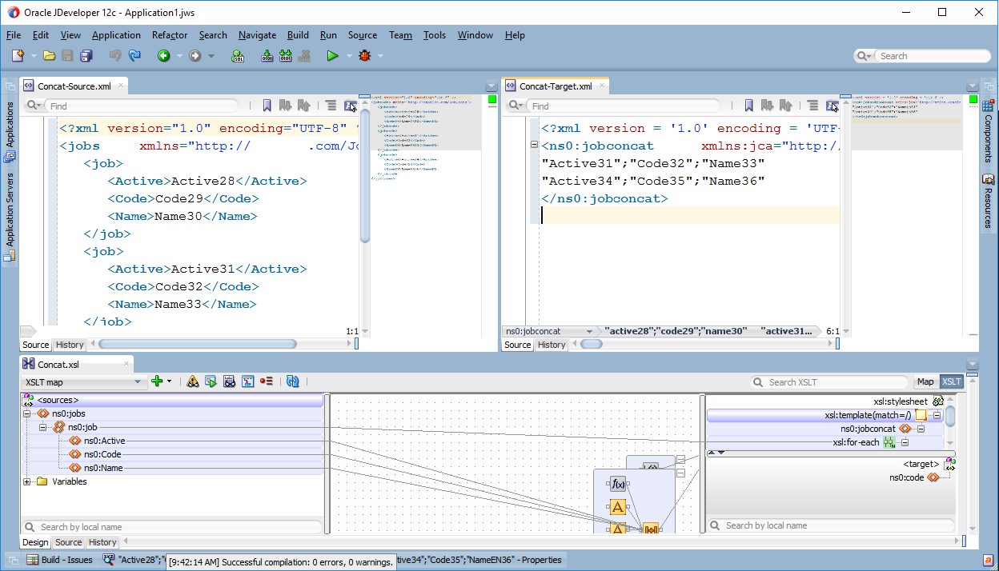Viewport: 999px width, 571px height.
Task: Click the Debug ladybug icon
Action: 365,56
